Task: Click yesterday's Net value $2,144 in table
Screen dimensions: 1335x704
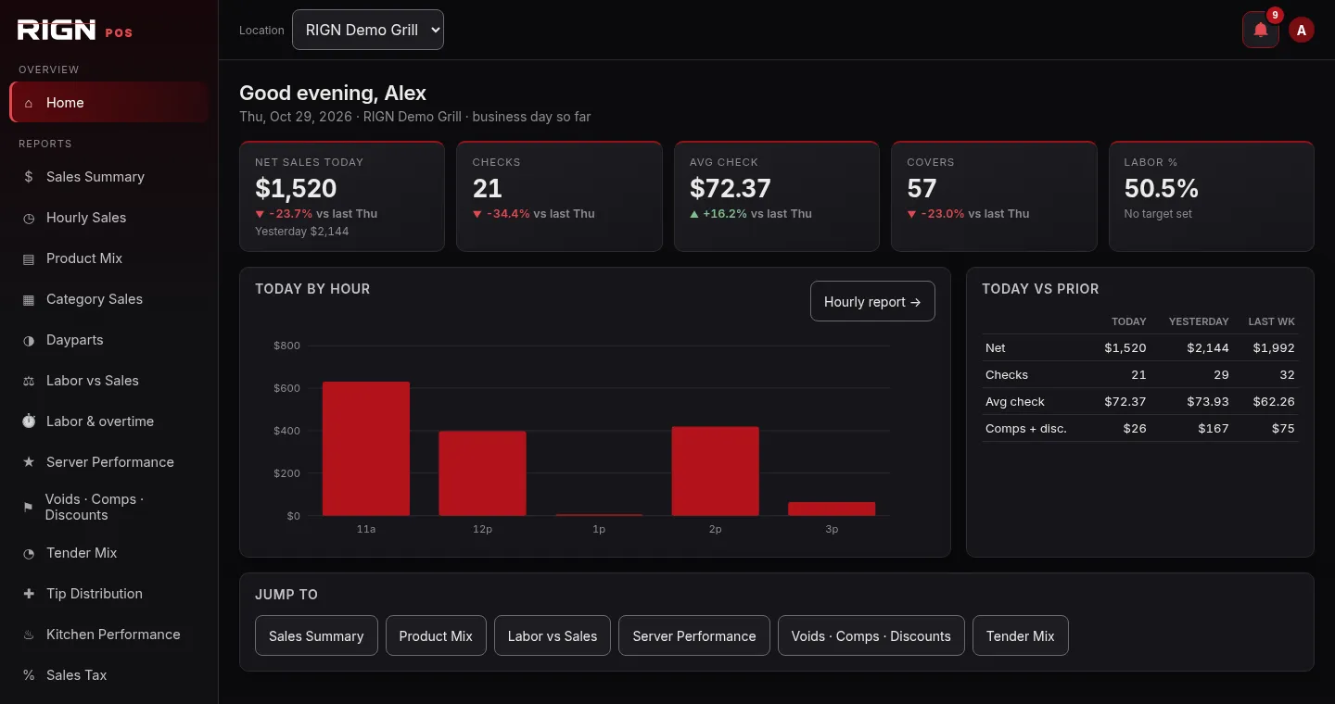Action: point(1208,348)
